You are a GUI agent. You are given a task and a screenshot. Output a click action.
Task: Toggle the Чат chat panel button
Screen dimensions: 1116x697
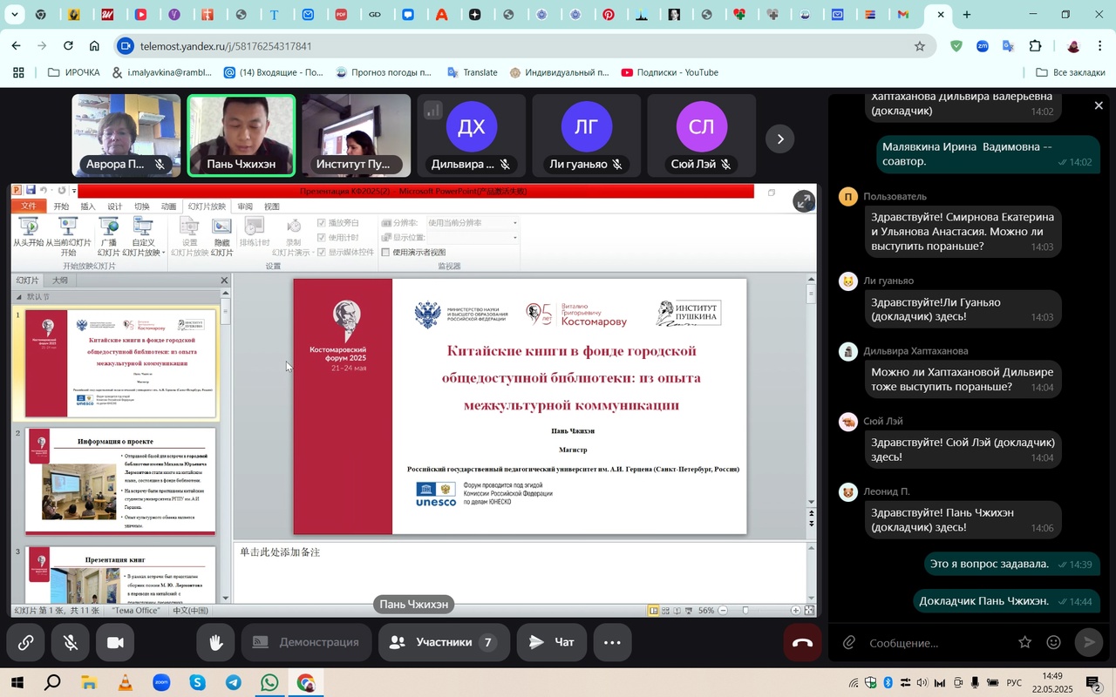pos(552,643)
